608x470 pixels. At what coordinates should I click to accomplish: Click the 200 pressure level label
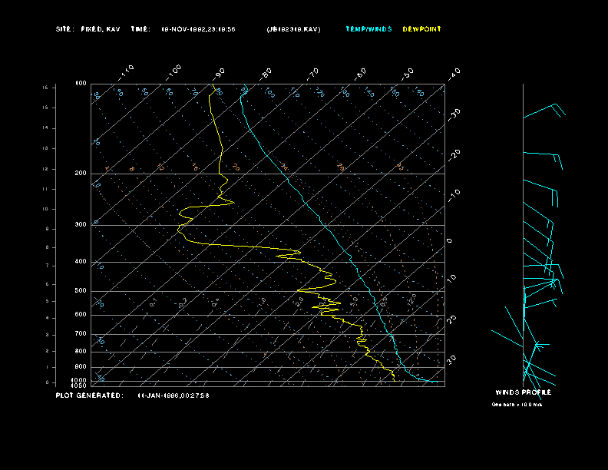pos(81,174)
